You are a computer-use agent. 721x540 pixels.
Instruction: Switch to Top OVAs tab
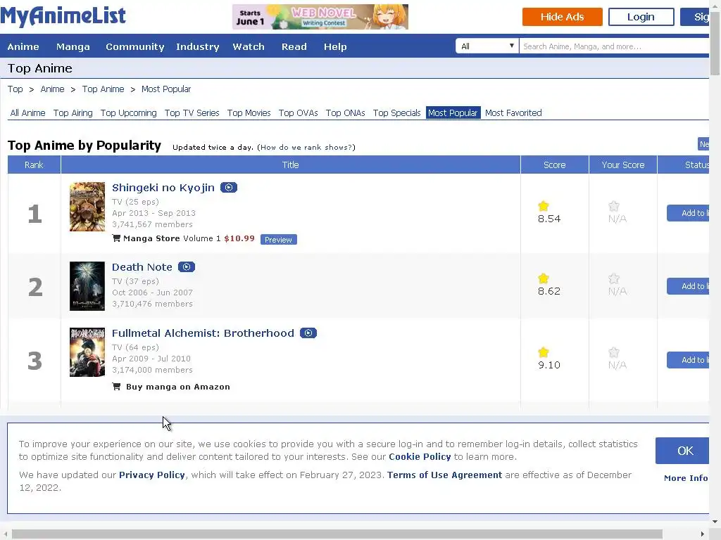tap(298, 113)
